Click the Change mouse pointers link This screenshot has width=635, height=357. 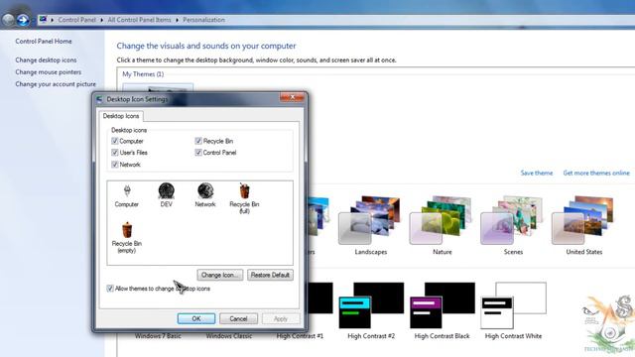point(49,72)
